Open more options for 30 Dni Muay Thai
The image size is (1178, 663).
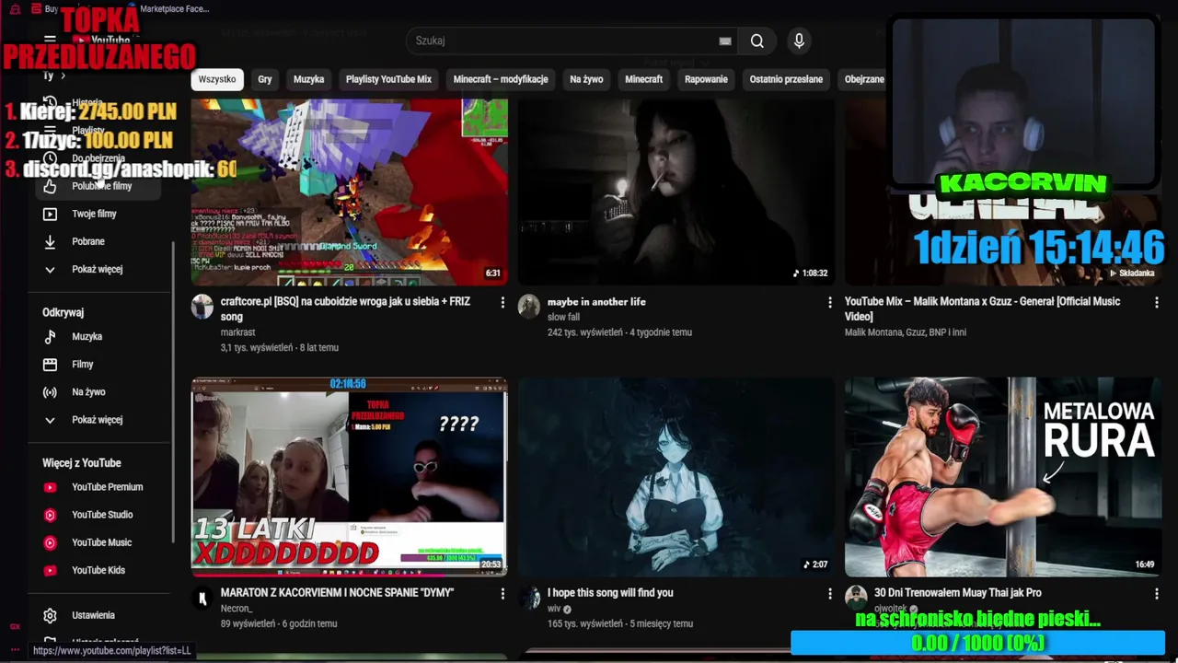pos(1156,594)
